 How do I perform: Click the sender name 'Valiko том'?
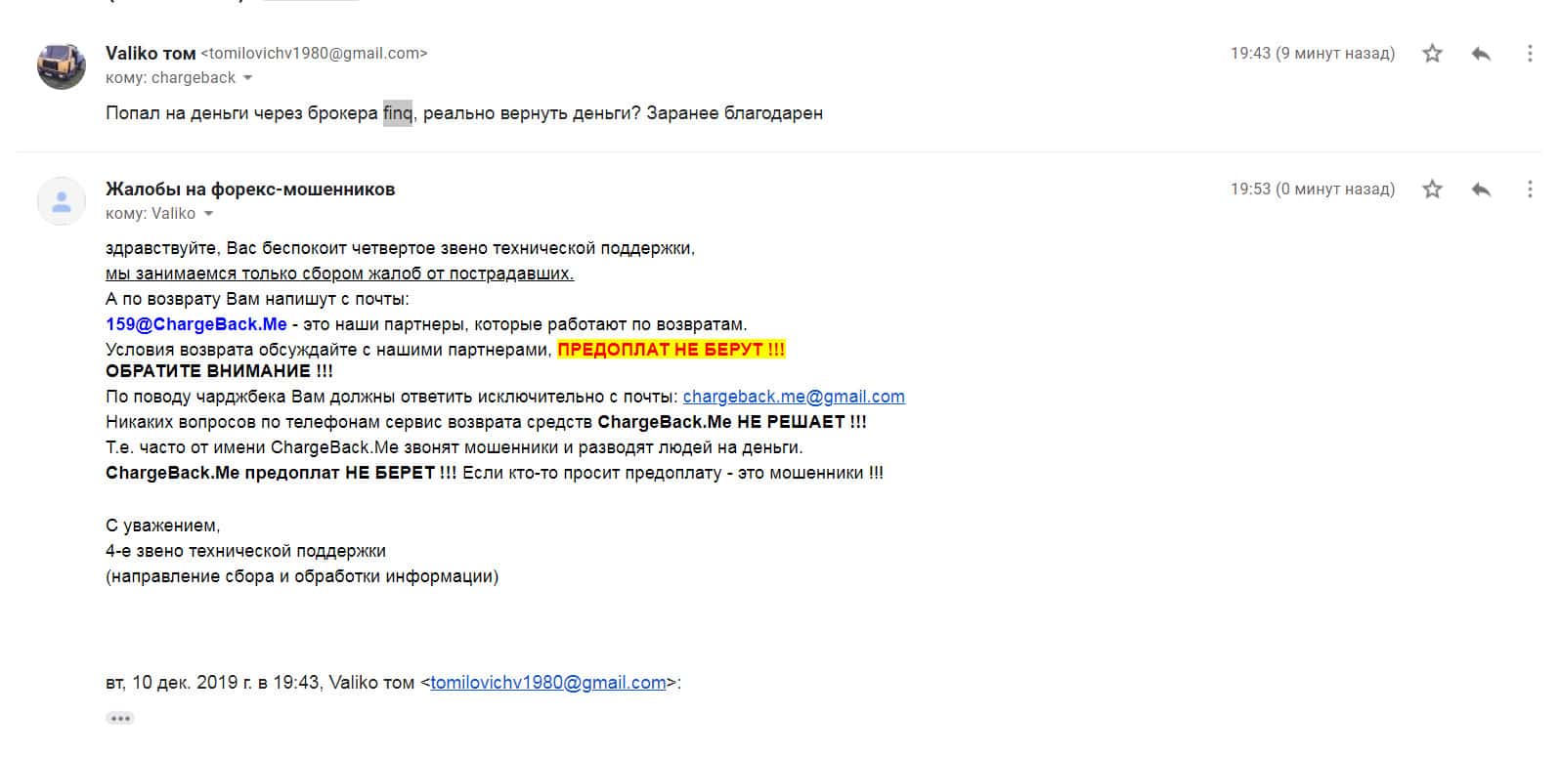coord(151,53)
